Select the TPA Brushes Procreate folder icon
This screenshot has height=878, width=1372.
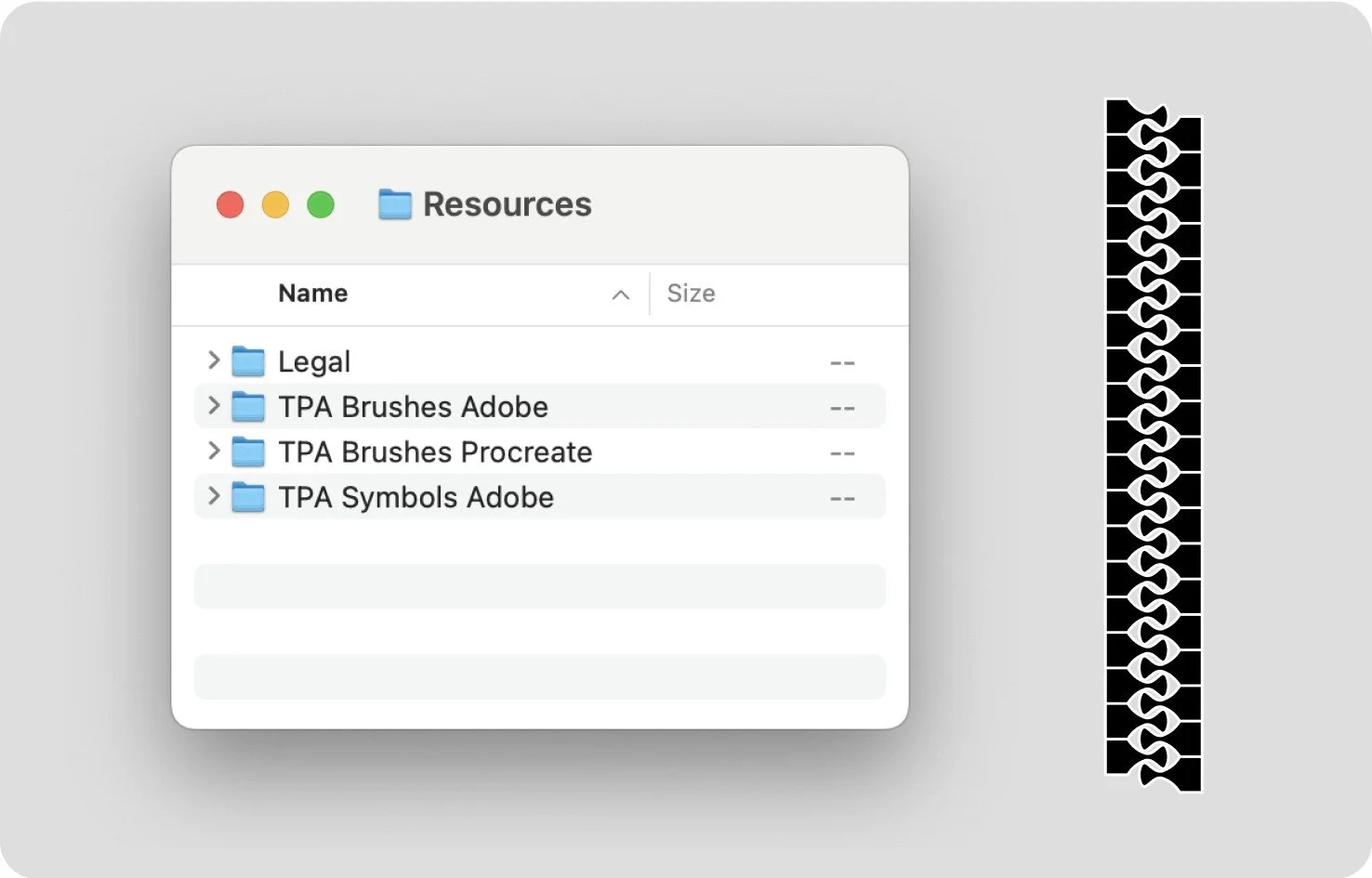pos(248,452)
